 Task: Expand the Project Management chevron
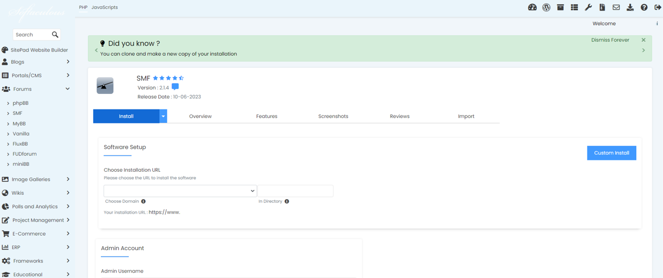pos(68,220)
